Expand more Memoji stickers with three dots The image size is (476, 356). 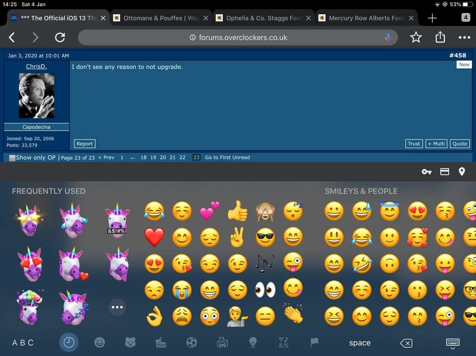(117, 307)
